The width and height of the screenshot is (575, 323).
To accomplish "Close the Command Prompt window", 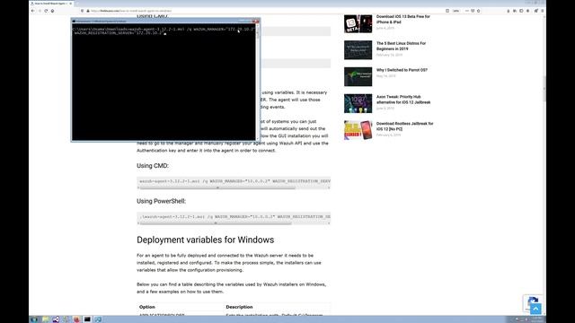I will tap(256, 22).
